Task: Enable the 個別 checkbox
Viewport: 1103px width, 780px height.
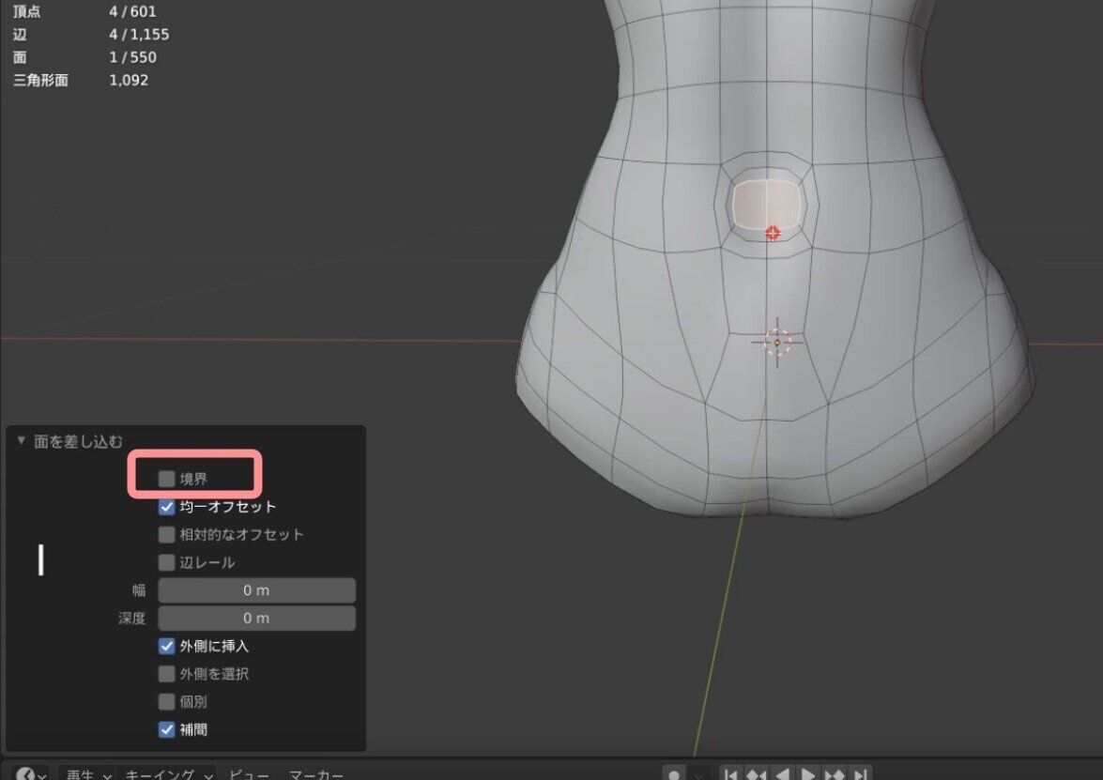Action: point(167,702)
